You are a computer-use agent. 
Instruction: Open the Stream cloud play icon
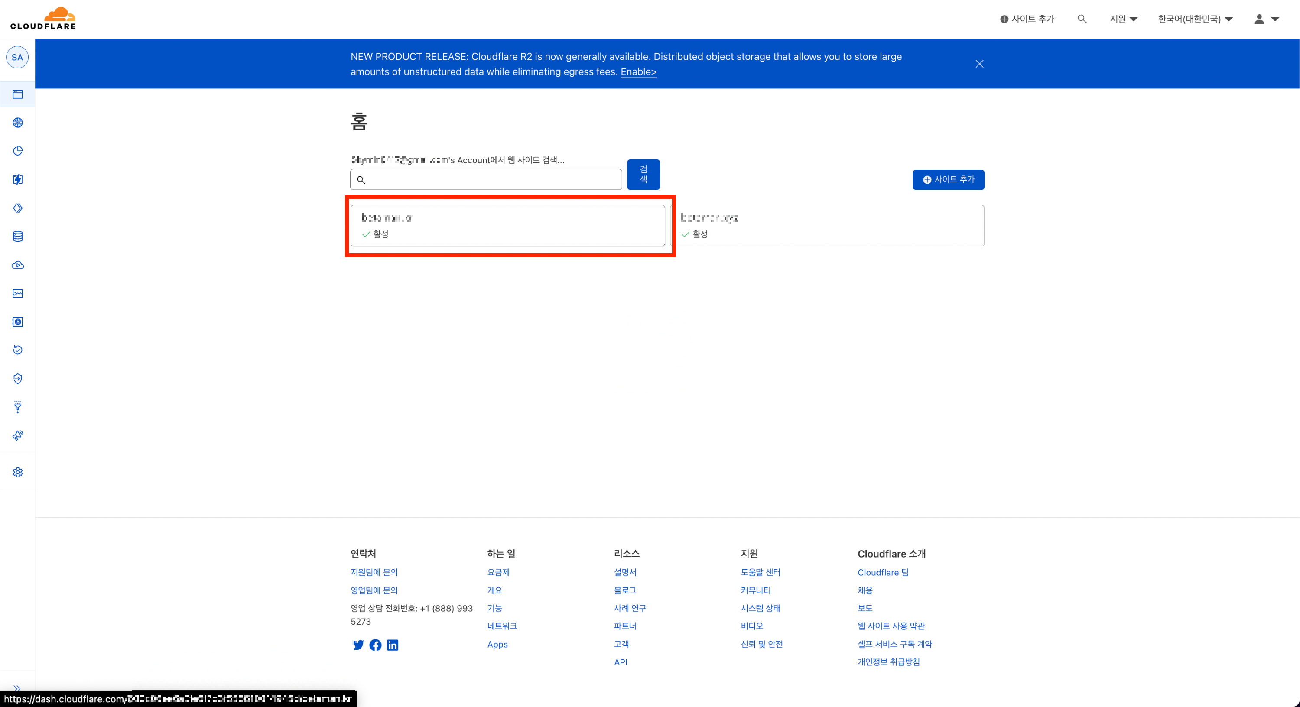(18, 265)
